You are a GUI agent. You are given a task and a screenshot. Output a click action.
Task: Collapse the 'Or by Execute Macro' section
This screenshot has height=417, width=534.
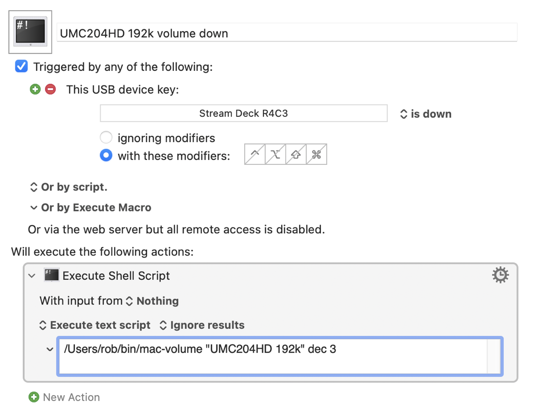[x=33, y=208]
